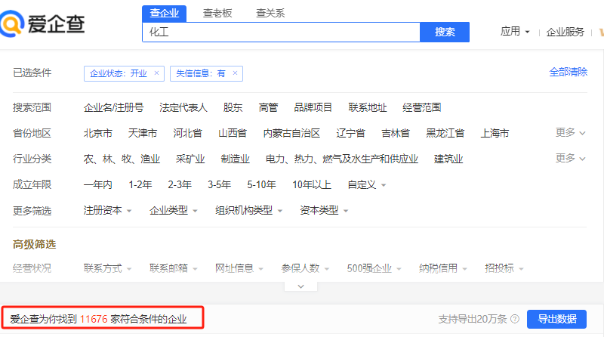The width and height of the screenshot is (604, 337).
Task: Open the 自定义 year range dropdown
Action: [366, 184]
